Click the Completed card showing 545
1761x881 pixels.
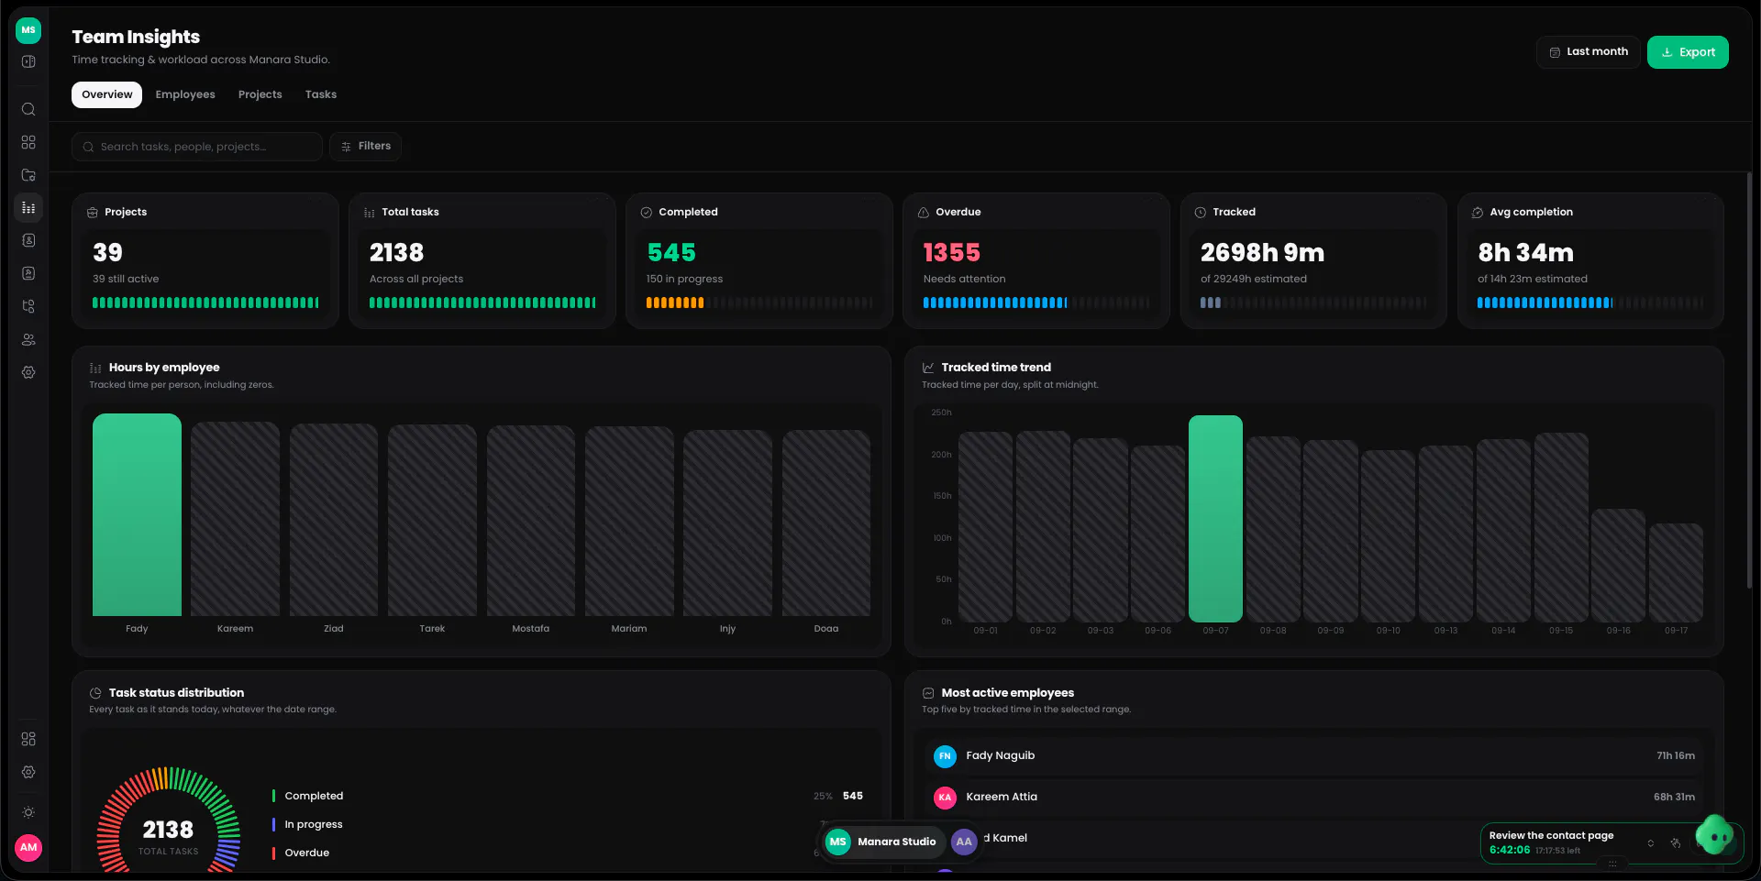coord(759,260)
